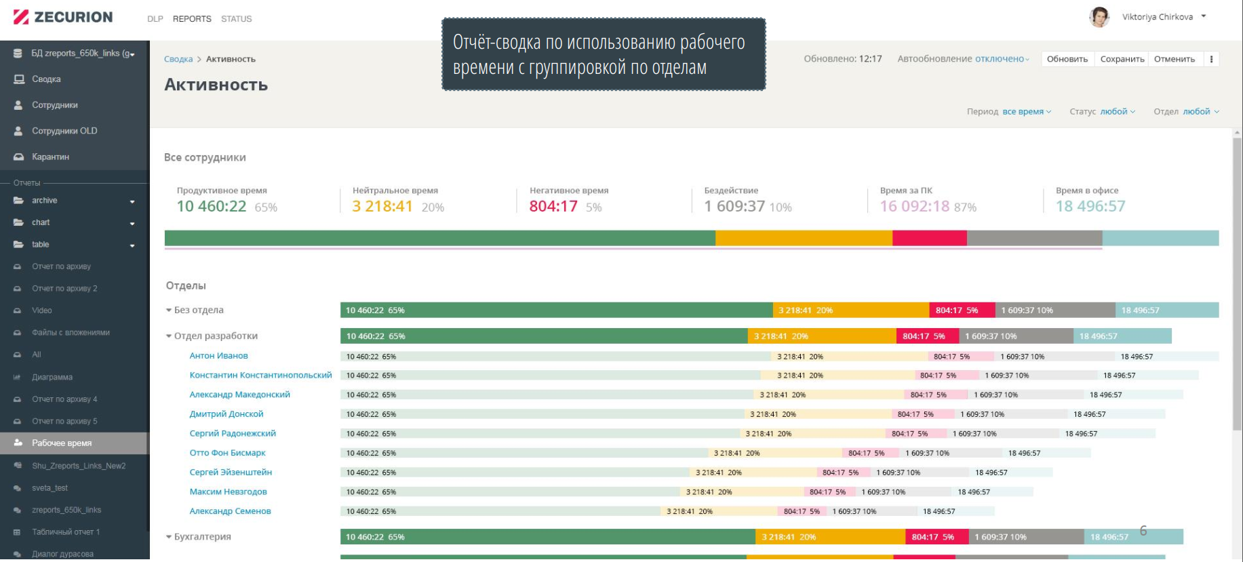Open the DLP top menu item
The height and width of the screenshot is (562, 1243).
pos(155,19)
